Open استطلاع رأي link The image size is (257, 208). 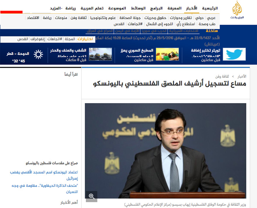click(x=186, y=24)
